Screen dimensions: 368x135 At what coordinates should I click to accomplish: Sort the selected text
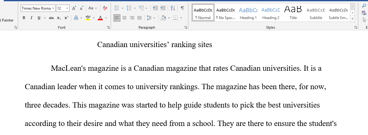[x=173, y=8]
